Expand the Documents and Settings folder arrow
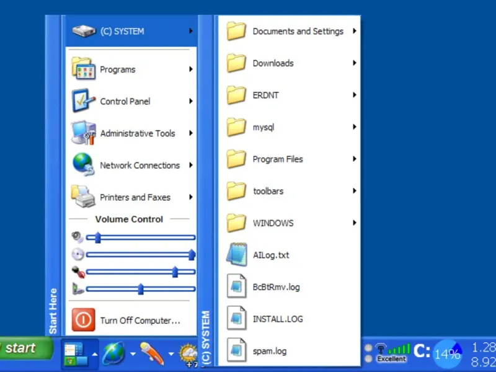Image resolution: width=496 pixels, height=372 pixels. (355, 31)
